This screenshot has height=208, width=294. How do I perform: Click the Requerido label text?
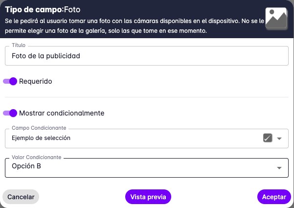[36, 81]
